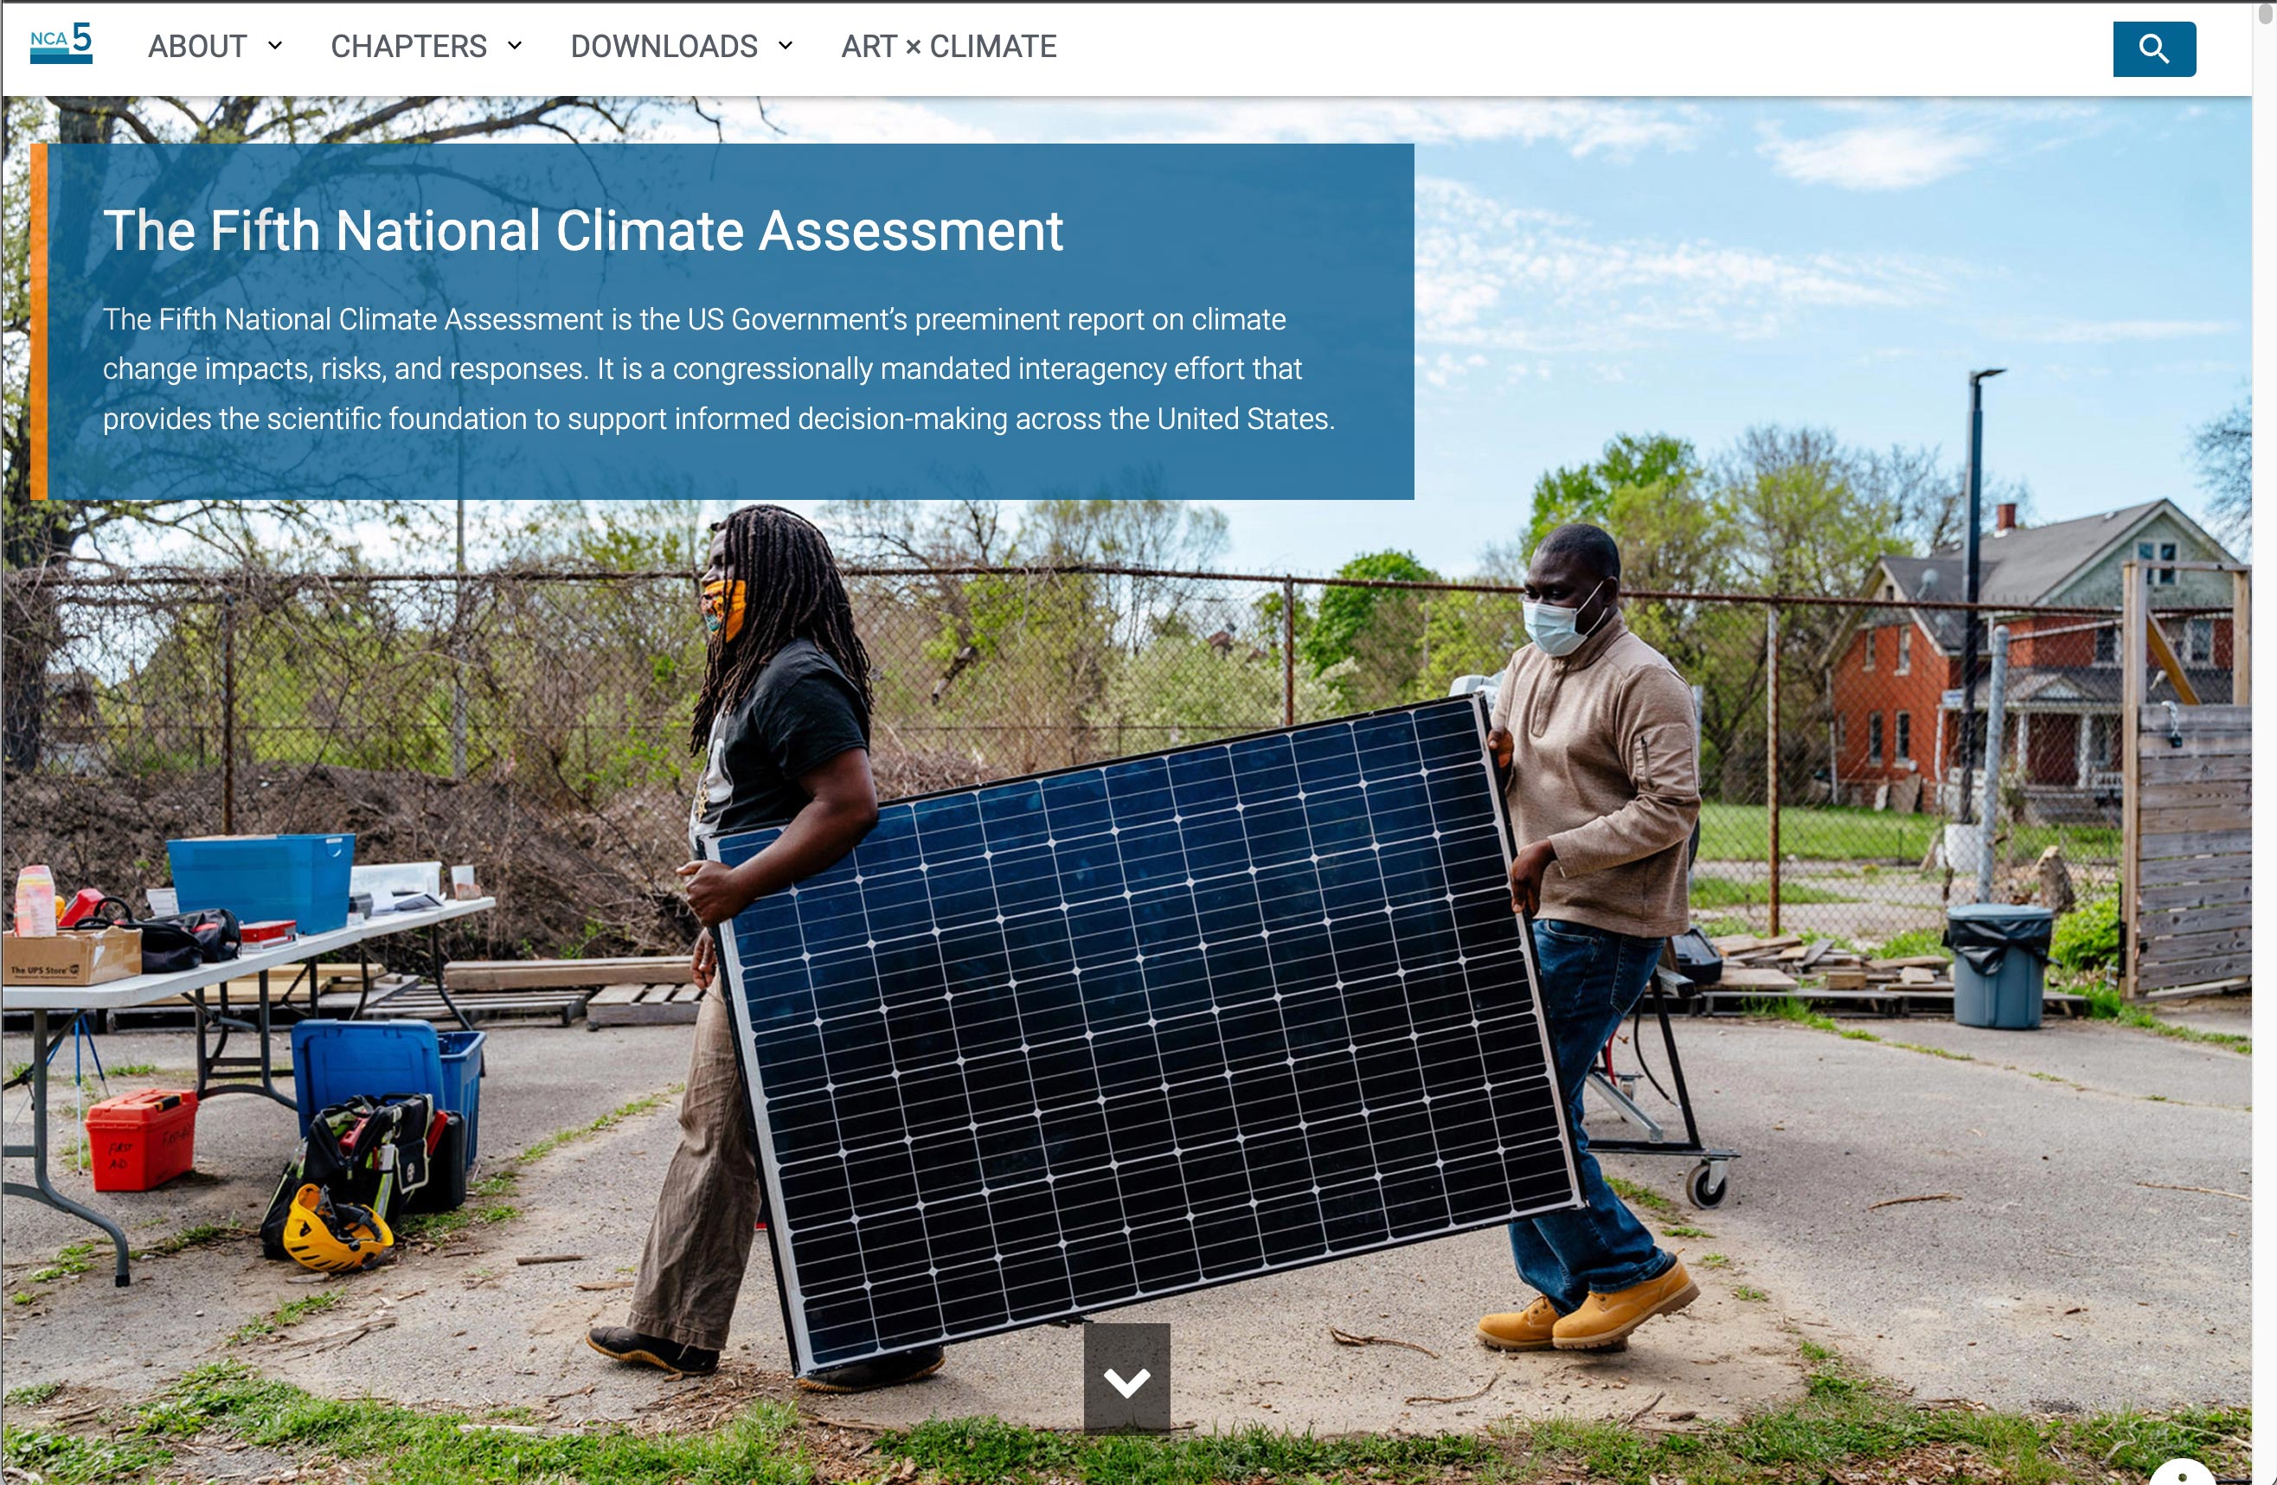Expand the CHAPTERS dropdown chevron
The width and height of the screenshot is (2277, 1485).
click(x=515, y=45)
